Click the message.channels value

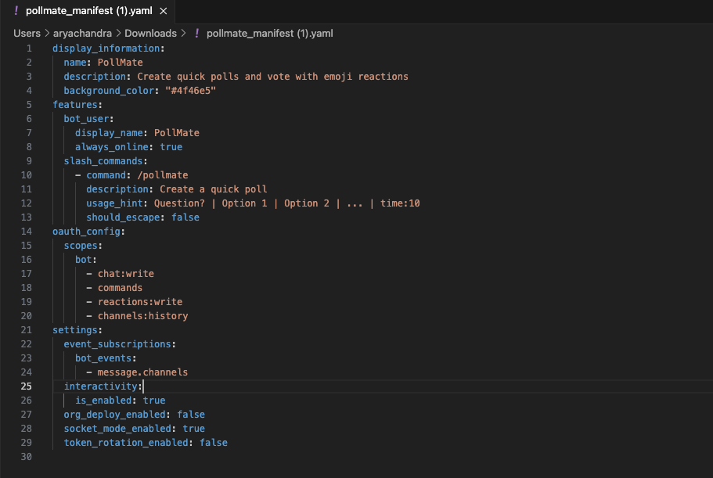click(142, 372)
